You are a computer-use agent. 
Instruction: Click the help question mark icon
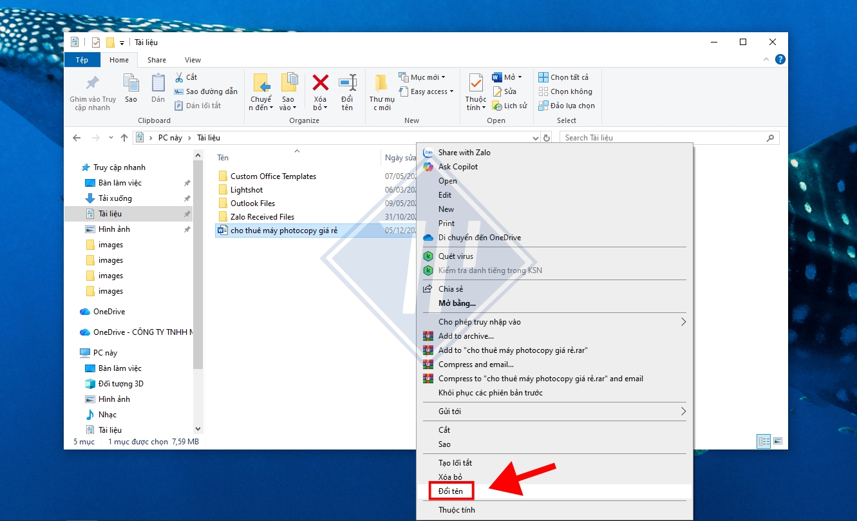click(x=780, y=60)
